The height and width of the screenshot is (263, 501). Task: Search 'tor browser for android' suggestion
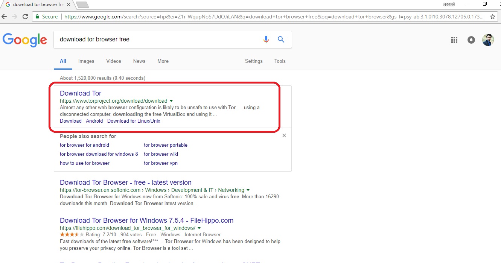point(84,145)
